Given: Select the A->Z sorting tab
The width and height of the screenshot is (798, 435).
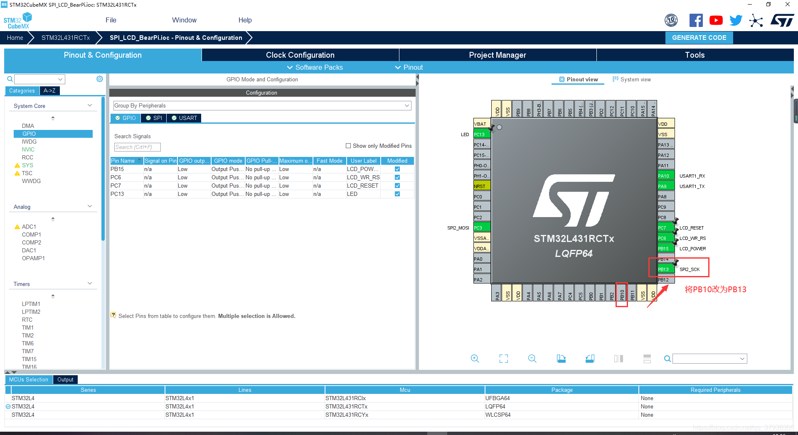Looking at the screenshot, I should click(49, 90).
